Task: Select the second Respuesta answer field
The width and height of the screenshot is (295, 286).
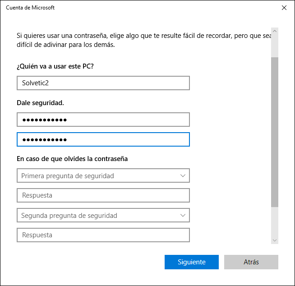Action: point(103,235)
